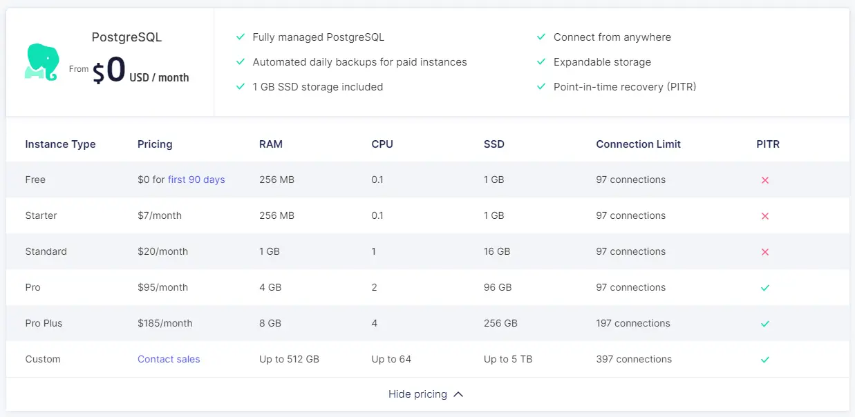The width and height of the screenshot is (855, 417).
Task: Click the Up to 5 TB SSD cell
Action: (x=508, y=359)
